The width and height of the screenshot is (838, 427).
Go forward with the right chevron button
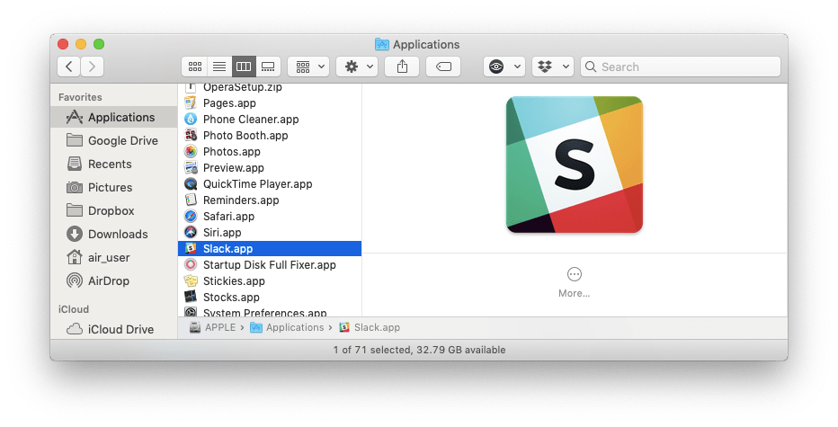92,67
